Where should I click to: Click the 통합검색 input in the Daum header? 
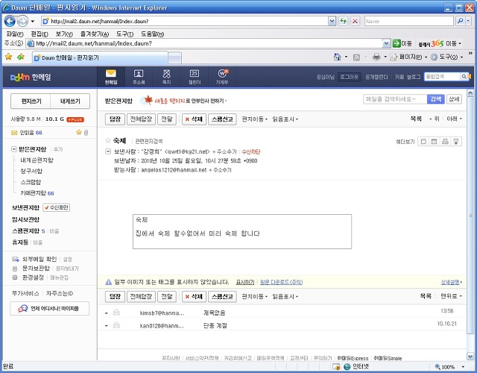click(x=442, y=76)
